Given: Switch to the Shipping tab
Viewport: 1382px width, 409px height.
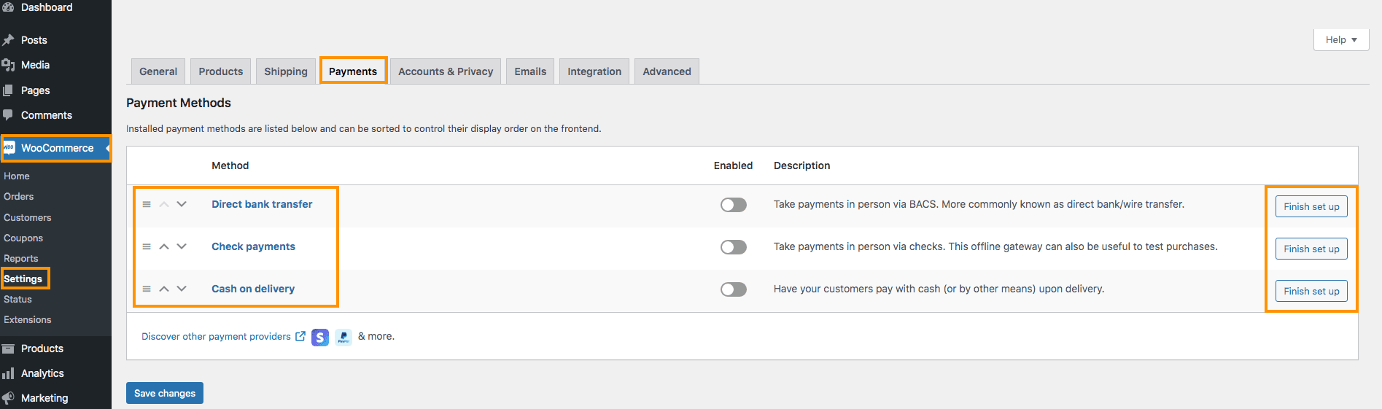Looking at the screenshot, I should tap(286, 71).
